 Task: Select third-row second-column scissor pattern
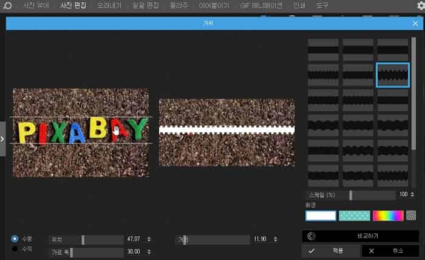(x=358, y=100)
